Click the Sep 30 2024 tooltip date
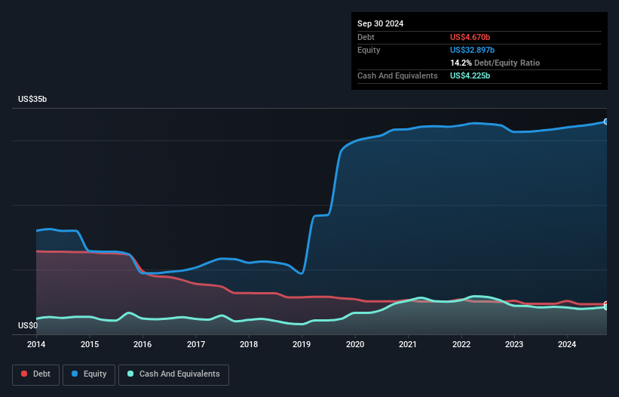The width and height of the screenshot is (619, 397). (380, 23)
